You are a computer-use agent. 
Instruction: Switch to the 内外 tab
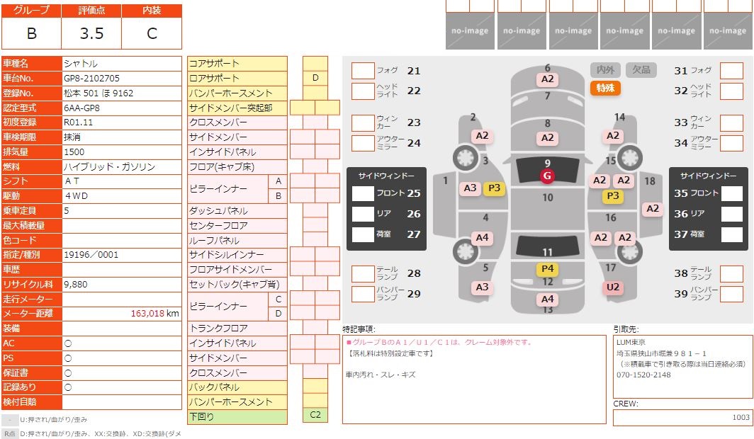pyautogui.click(x=605, y=70)
